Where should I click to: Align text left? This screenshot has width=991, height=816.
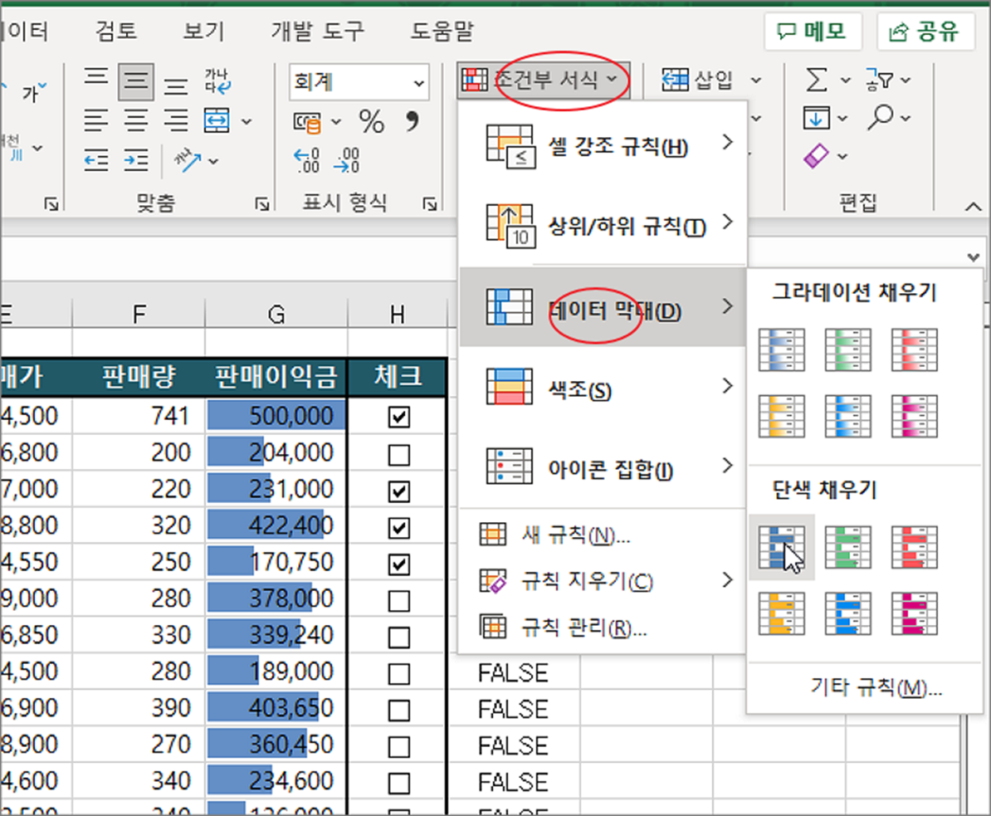(x=97, y=121)
